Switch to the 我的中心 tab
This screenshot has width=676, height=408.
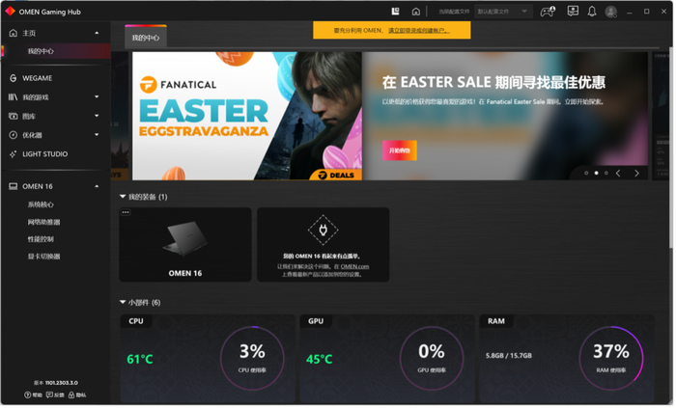146,38
